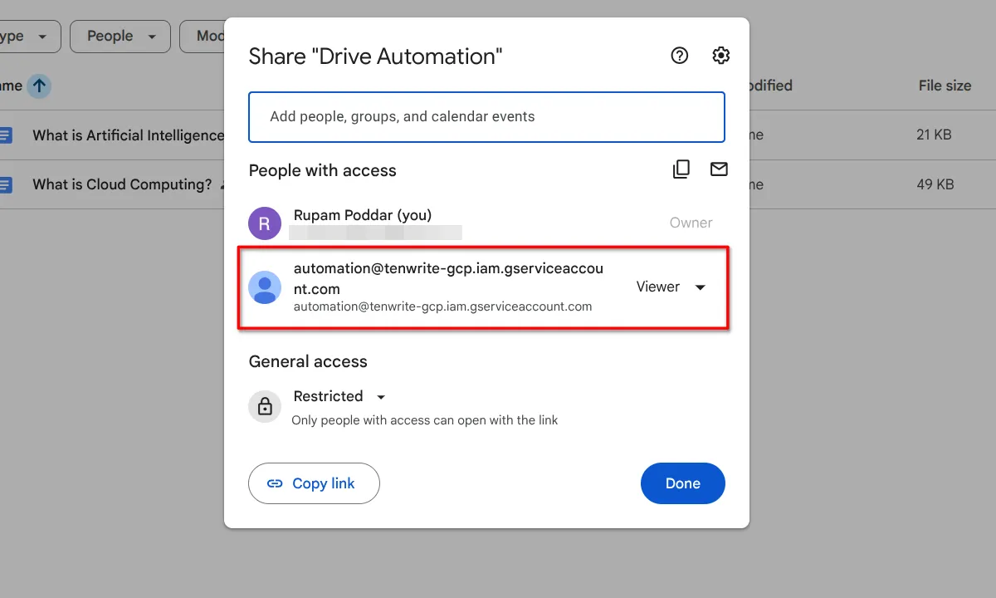Click the service account avatar icon

[264, 287]
